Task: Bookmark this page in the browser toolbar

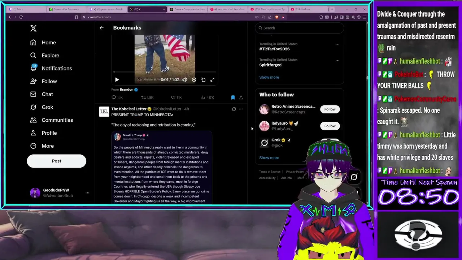Action: pyautogui.click(x=76, y=17)
